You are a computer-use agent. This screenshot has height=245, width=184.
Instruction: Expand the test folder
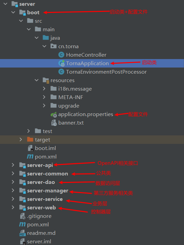pos(28,131)
